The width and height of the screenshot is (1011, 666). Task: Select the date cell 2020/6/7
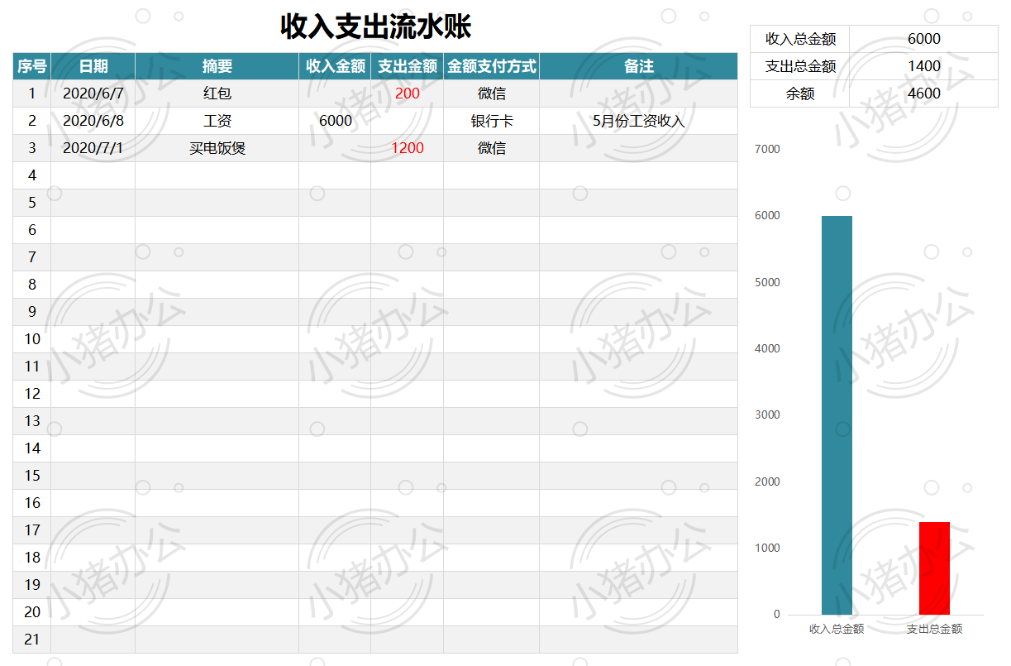[93, 93]
